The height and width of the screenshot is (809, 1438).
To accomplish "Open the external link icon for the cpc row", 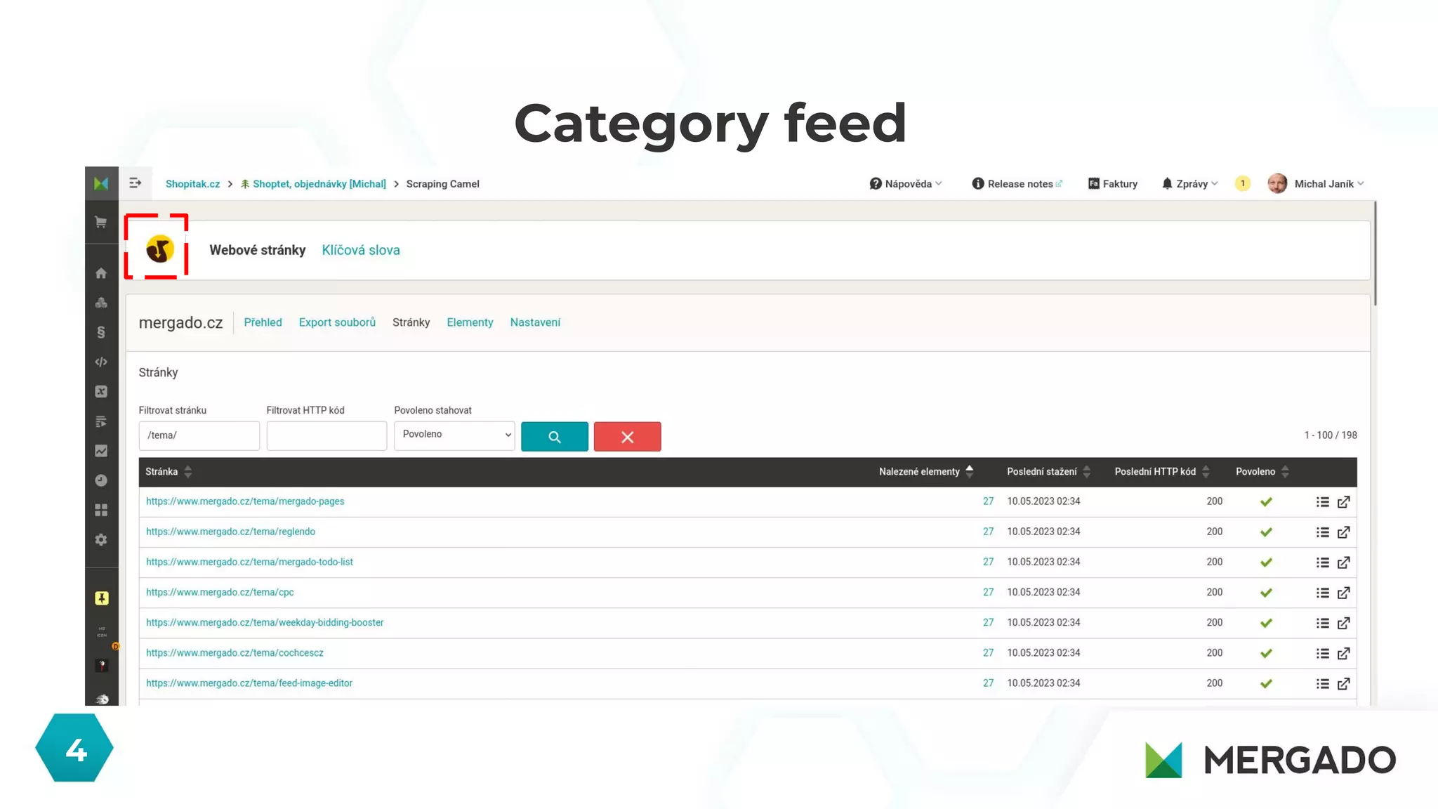I will pos(1343,593).
